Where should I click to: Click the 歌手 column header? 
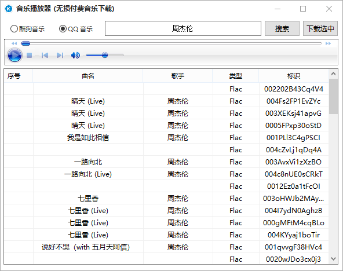click(x=178, y=76)
